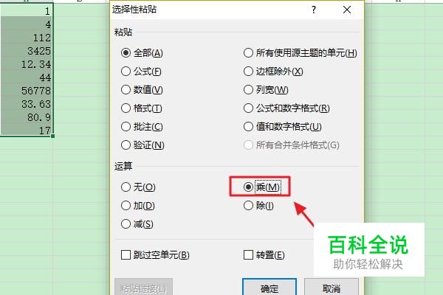
Task: Pick the 格式(T) radio button
Action: tap(142, 108)
